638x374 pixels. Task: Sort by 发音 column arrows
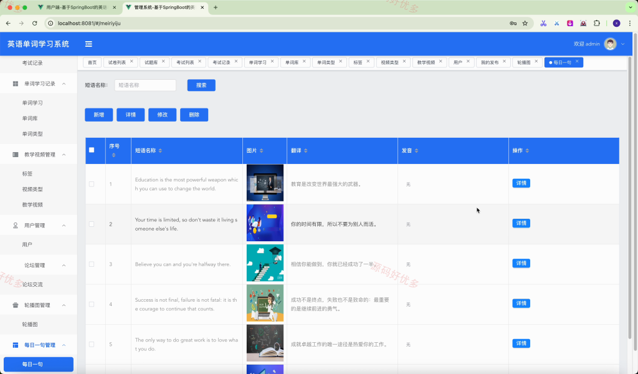(416, 151)
